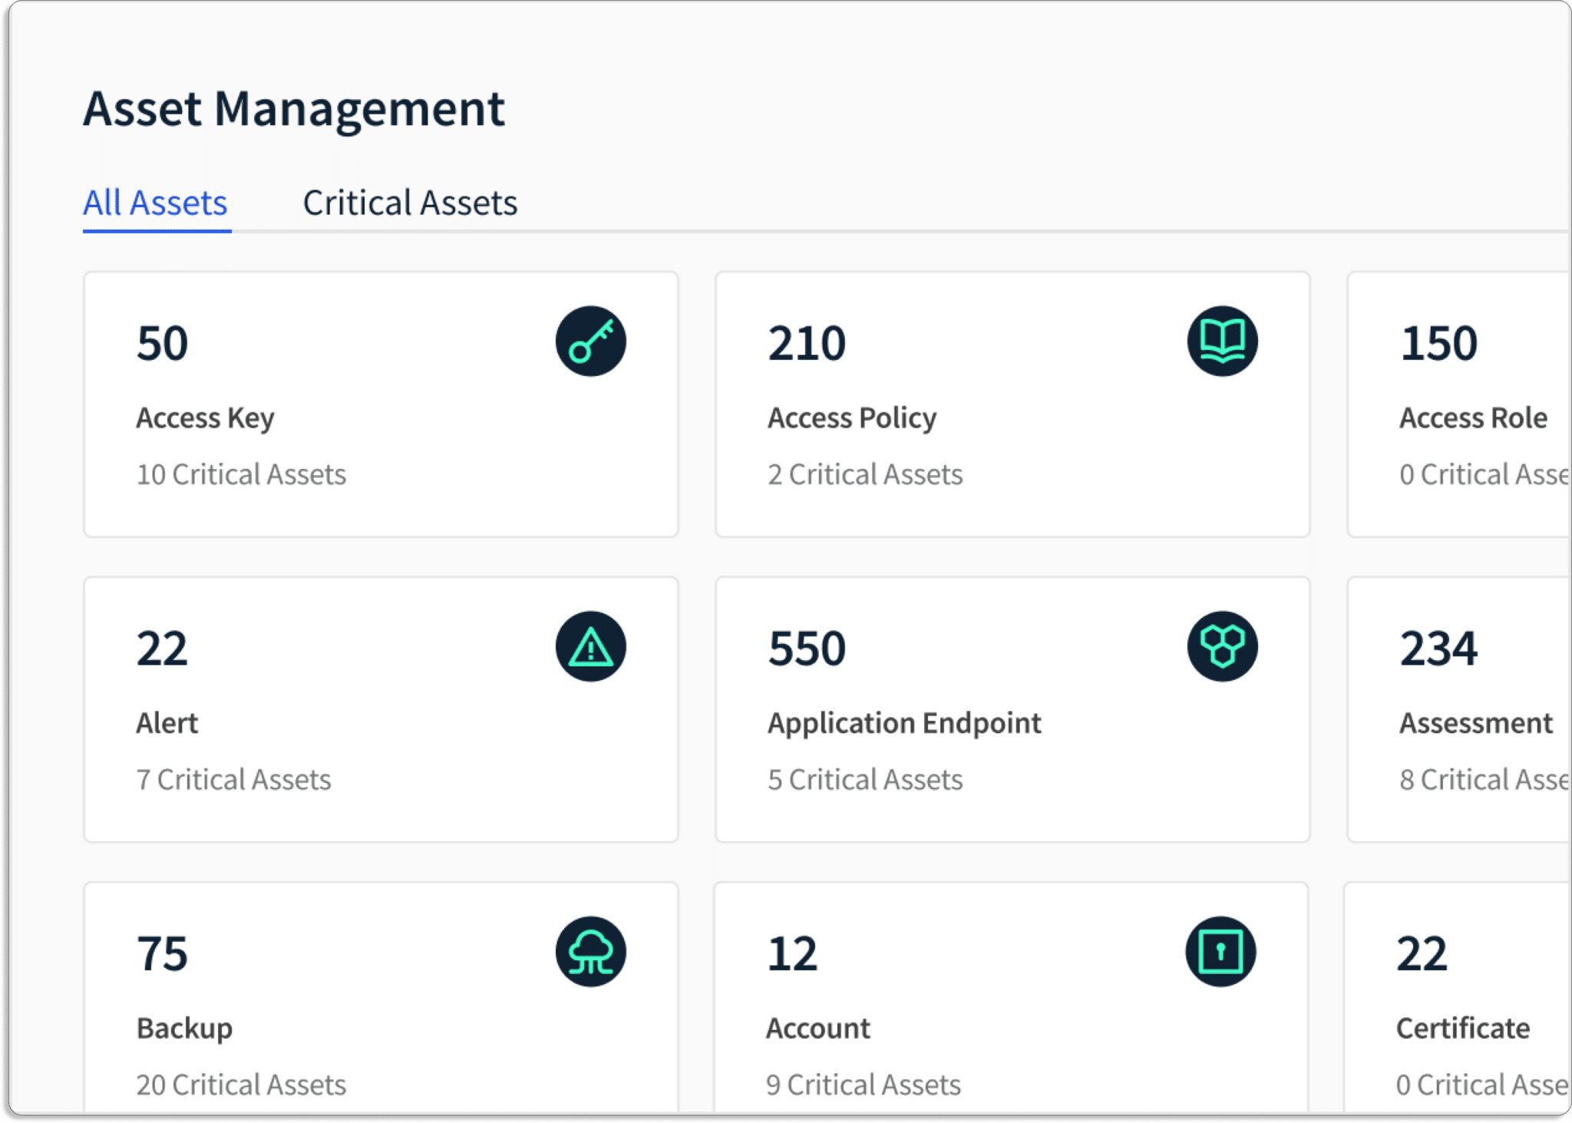This screenshot has width=1572, height=1123.
Task: Click the Access Policy book icon
Action: click(1222, 342)
